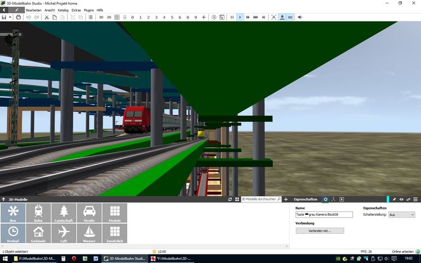Viewport: 421px width, 263px height.
Task: Click the cyan color swatch
Action: pos(388,199)
